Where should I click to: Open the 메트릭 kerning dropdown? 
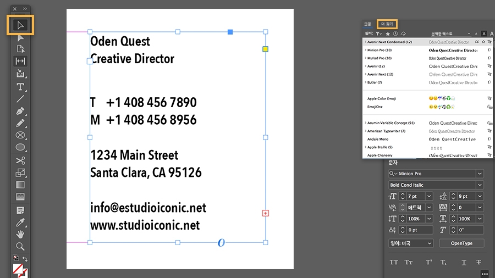click(x=429, y=207)
